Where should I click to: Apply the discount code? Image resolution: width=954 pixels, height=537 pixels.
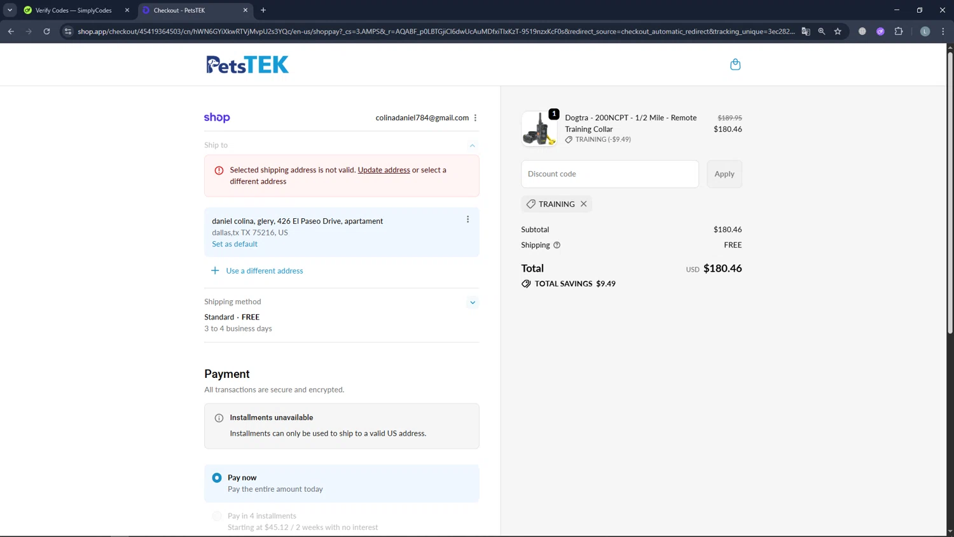pos(724,174)
